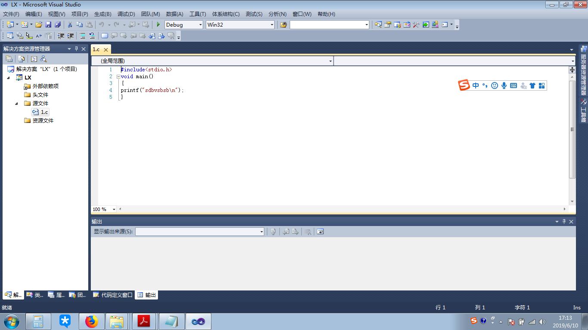
Task: Open the Sogou emoji smiley icon
Action: coord(495,86)
